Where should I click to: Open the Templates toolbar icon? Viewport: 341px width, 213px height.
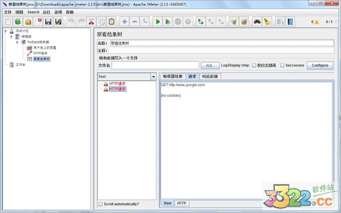(18, 22)
